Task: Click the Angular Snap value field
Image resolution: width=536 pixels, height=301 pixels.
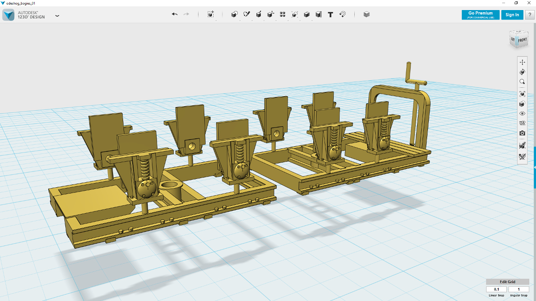Action: pyautogui.click(x=519, y=289)
